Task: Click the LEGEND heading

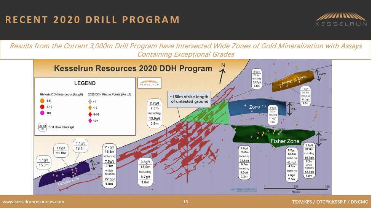Action: coord(85,83)
